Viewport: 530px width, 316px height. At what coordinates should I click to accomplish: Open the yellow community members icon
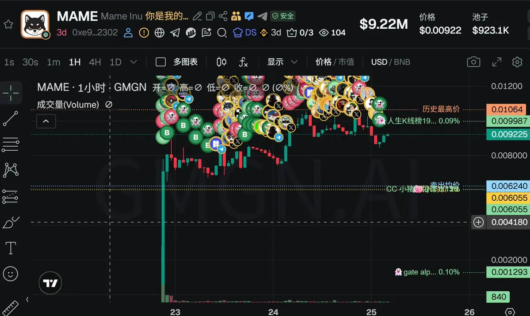236,16
